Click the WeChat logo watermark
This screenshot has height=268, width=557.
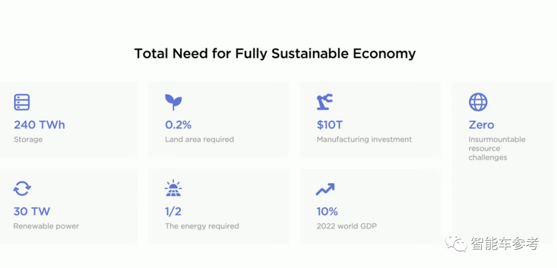point(457,243)
